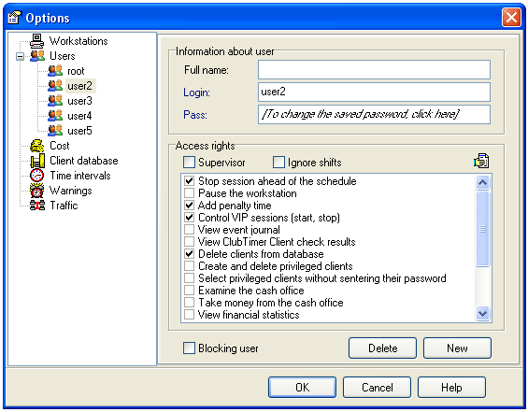
Task: Click the Traffic network icon
Action: [37, 206]
